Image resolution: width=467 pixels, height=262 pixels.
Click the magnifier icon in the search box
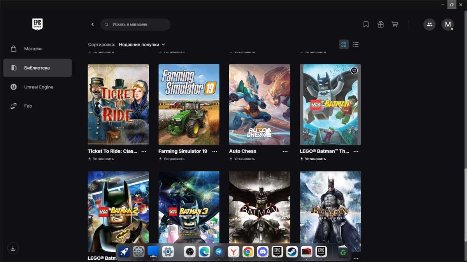point(106,24)
